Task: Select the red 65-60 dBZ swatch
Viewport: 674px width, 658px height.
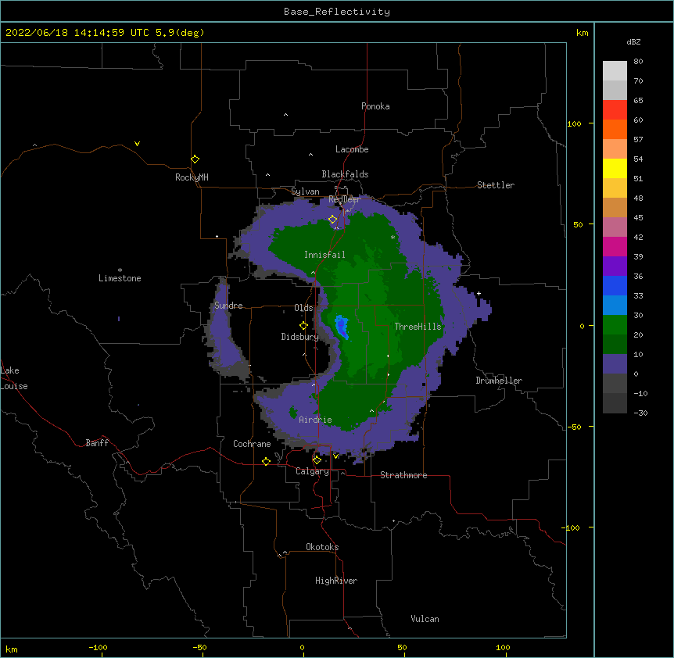Action: [x=615, y=110]
